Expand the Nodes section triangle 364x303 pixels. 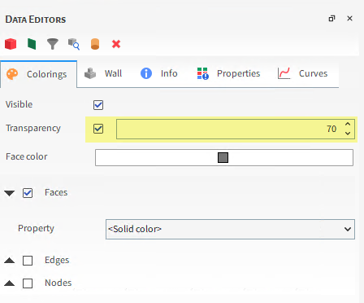point(10,283)
